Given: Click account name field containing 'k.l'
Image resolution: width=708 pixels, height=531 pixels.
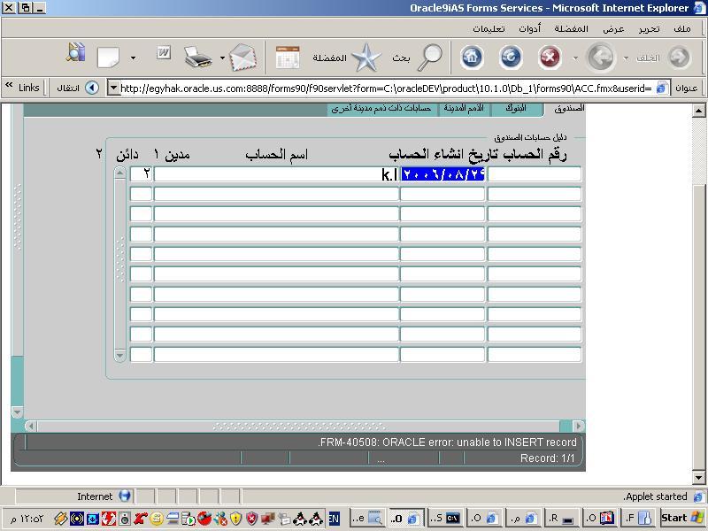Looking at the screenshot, I should click(276, 174).
